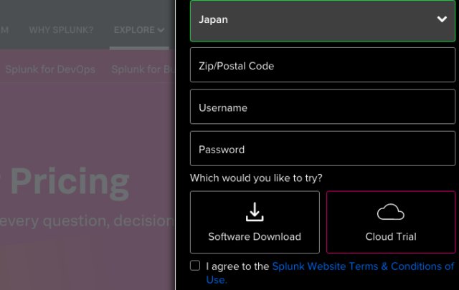This screenshot has width=459, height=290.
Task: Click the "Which would you like to try?" label
Action: pyautogui.click(x=256, y=178)
